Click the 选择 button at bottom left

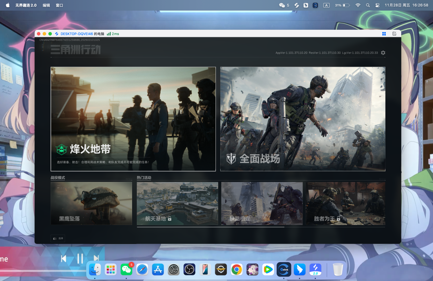(58, 238)
